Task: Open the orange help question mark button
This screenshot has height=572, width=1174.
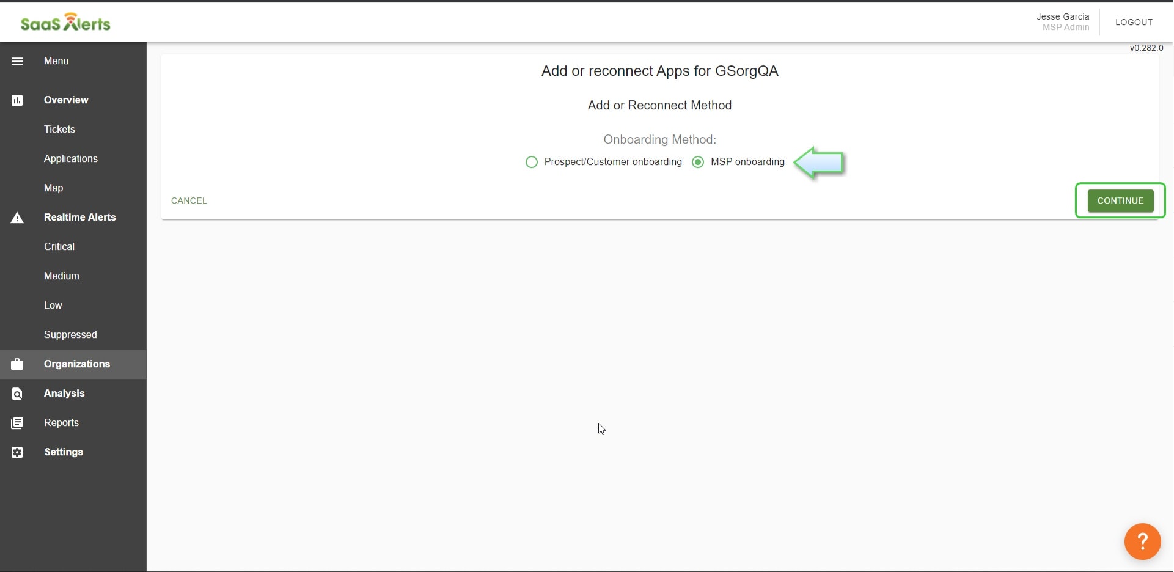Action: pyautogui.click(x=1142, y=541)
